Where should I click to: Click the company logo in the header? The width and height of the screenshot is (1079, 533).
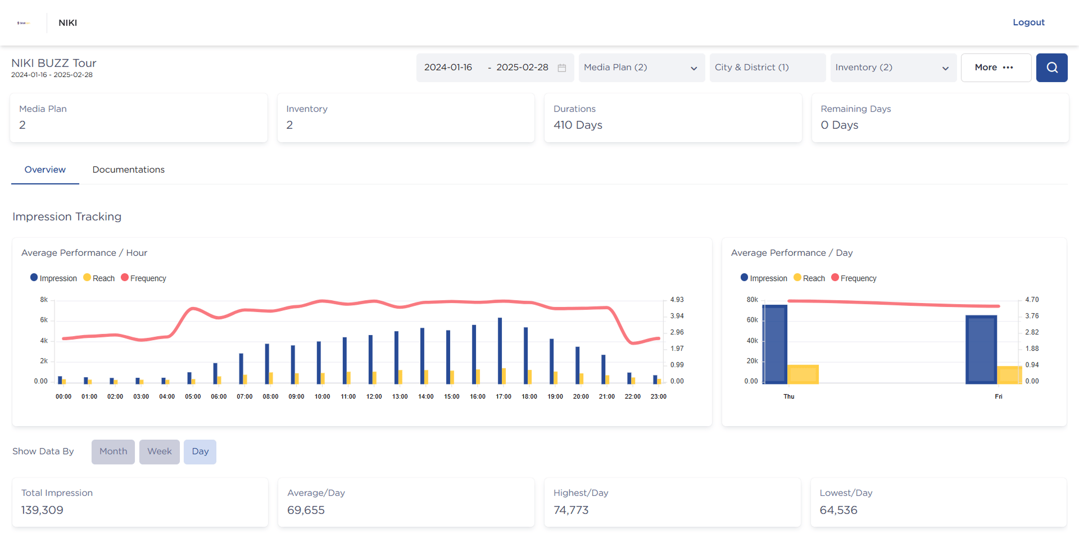coord(24,23)
